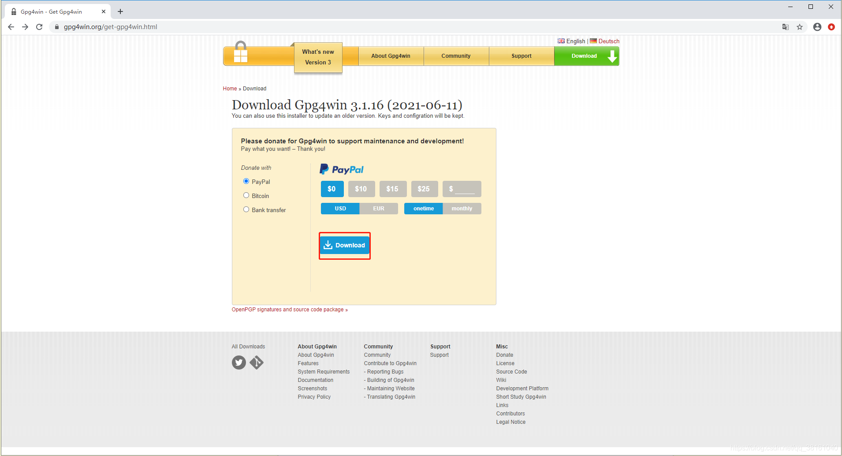View site security padlock info
The width and height of the screenshot is (842, 456).
(x=57, y=27)
